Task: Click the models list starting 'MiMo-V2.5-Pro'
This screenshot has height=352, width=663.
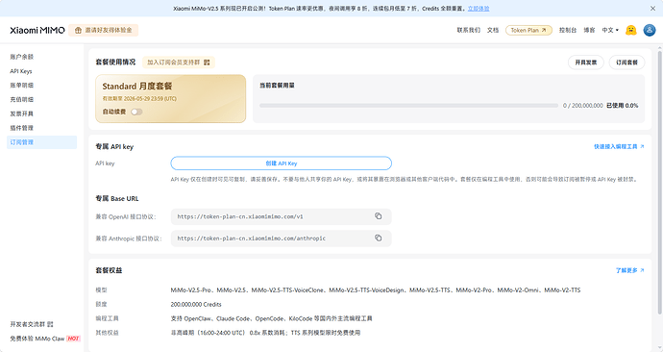Action: coord(376,290)
